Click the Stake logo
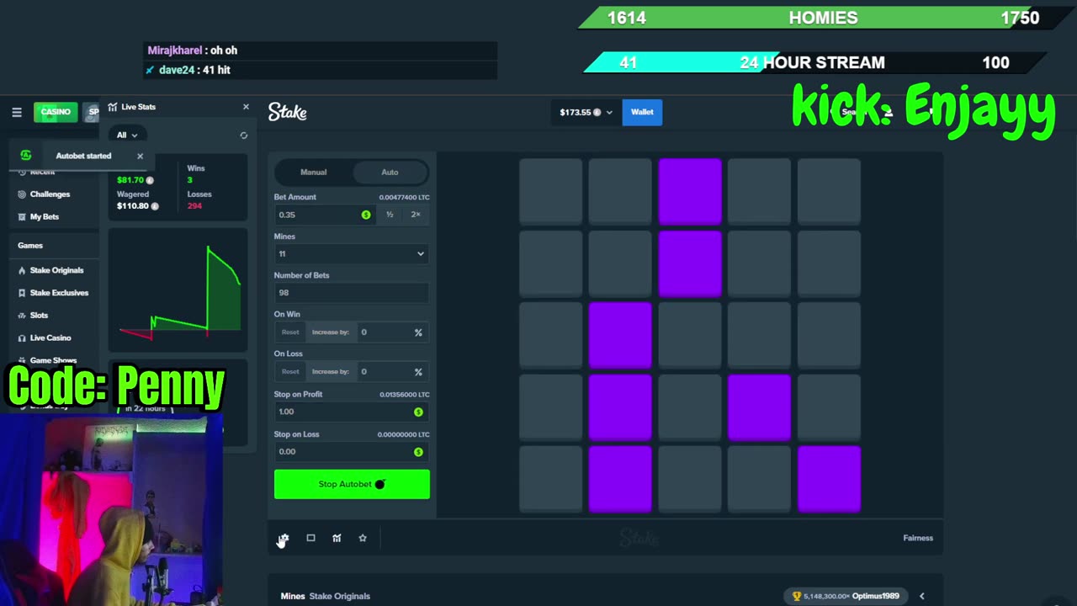 point(287,112)
